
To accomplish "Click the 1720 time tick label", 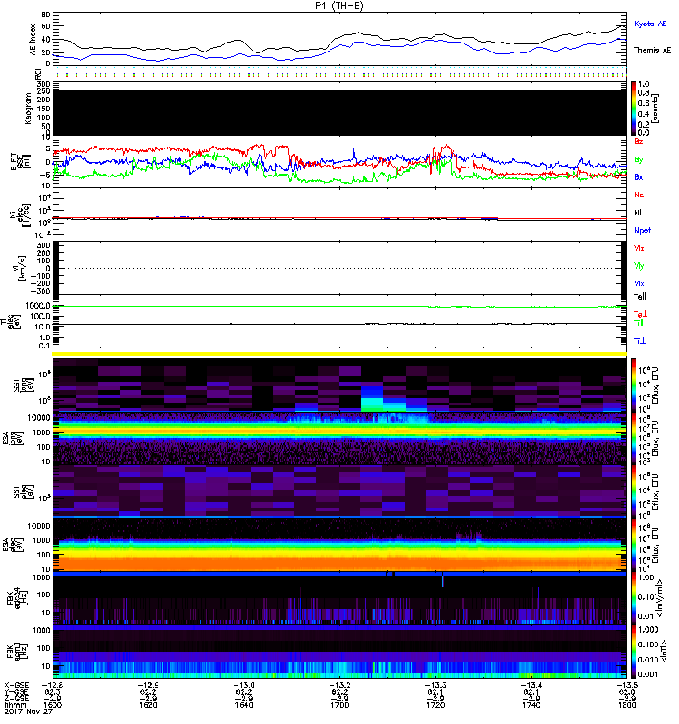I will click(x=435, y=705).
